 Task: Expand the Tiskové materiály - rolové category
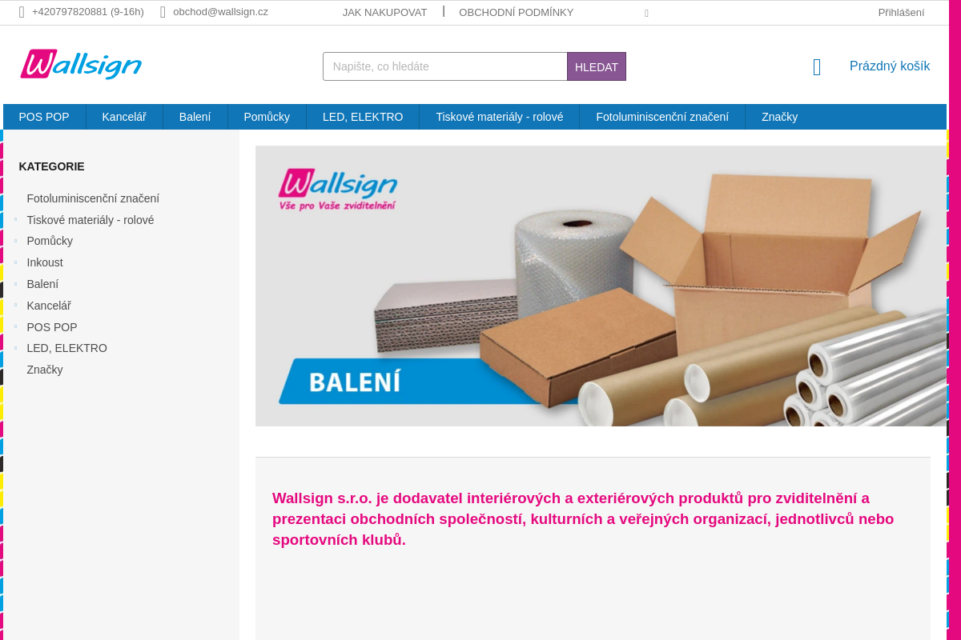(15, 220)
